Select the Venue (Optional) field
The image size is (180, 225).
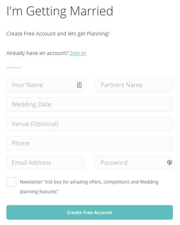[x=90, y=124]
